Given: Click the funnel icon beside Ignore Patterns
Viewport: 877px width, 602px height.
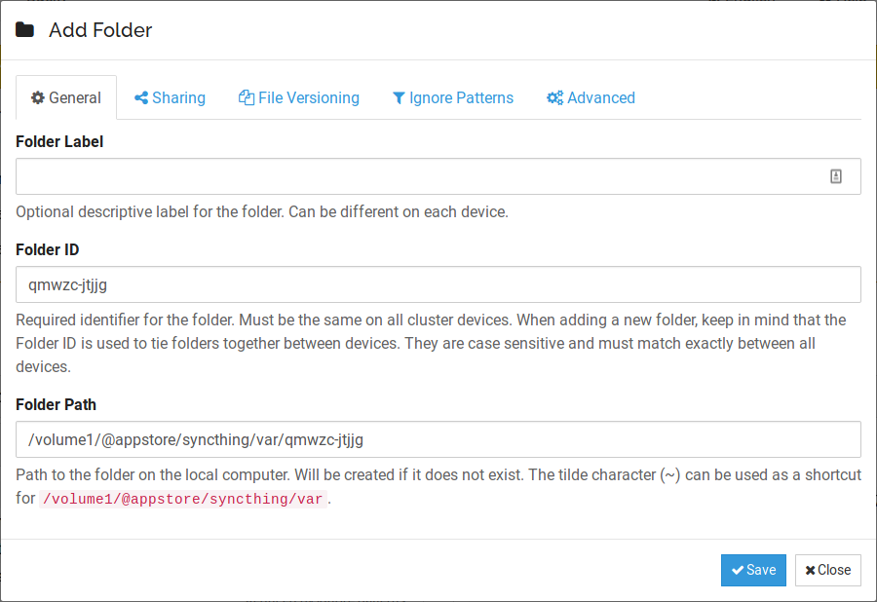Looking at the screenshot, I should pyautogui.click(x=399, y=98).
